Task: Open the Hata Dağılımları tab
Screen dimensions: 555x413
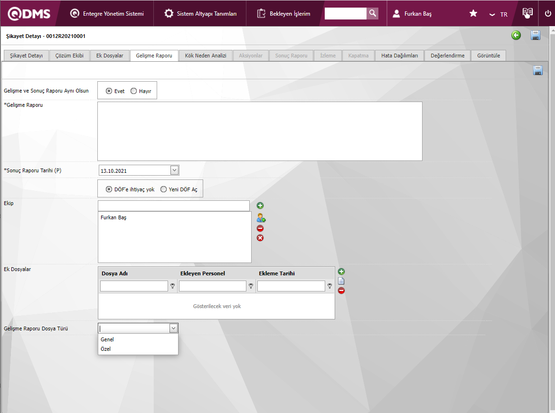Action: click(400, 56)
